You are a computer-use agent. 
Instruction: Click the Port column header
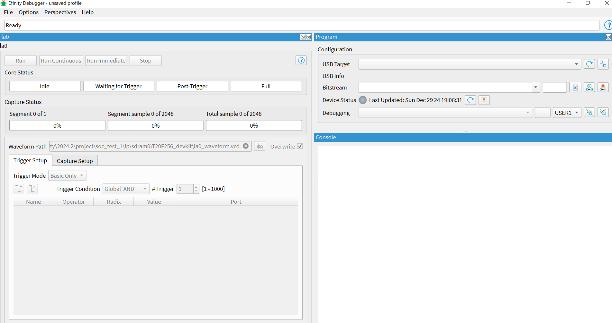(236, 201)
